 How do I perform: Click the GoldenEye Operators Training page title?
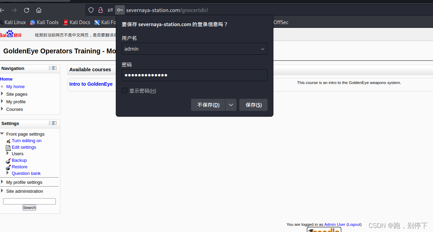pyautogui.click(x=60, y=51)
